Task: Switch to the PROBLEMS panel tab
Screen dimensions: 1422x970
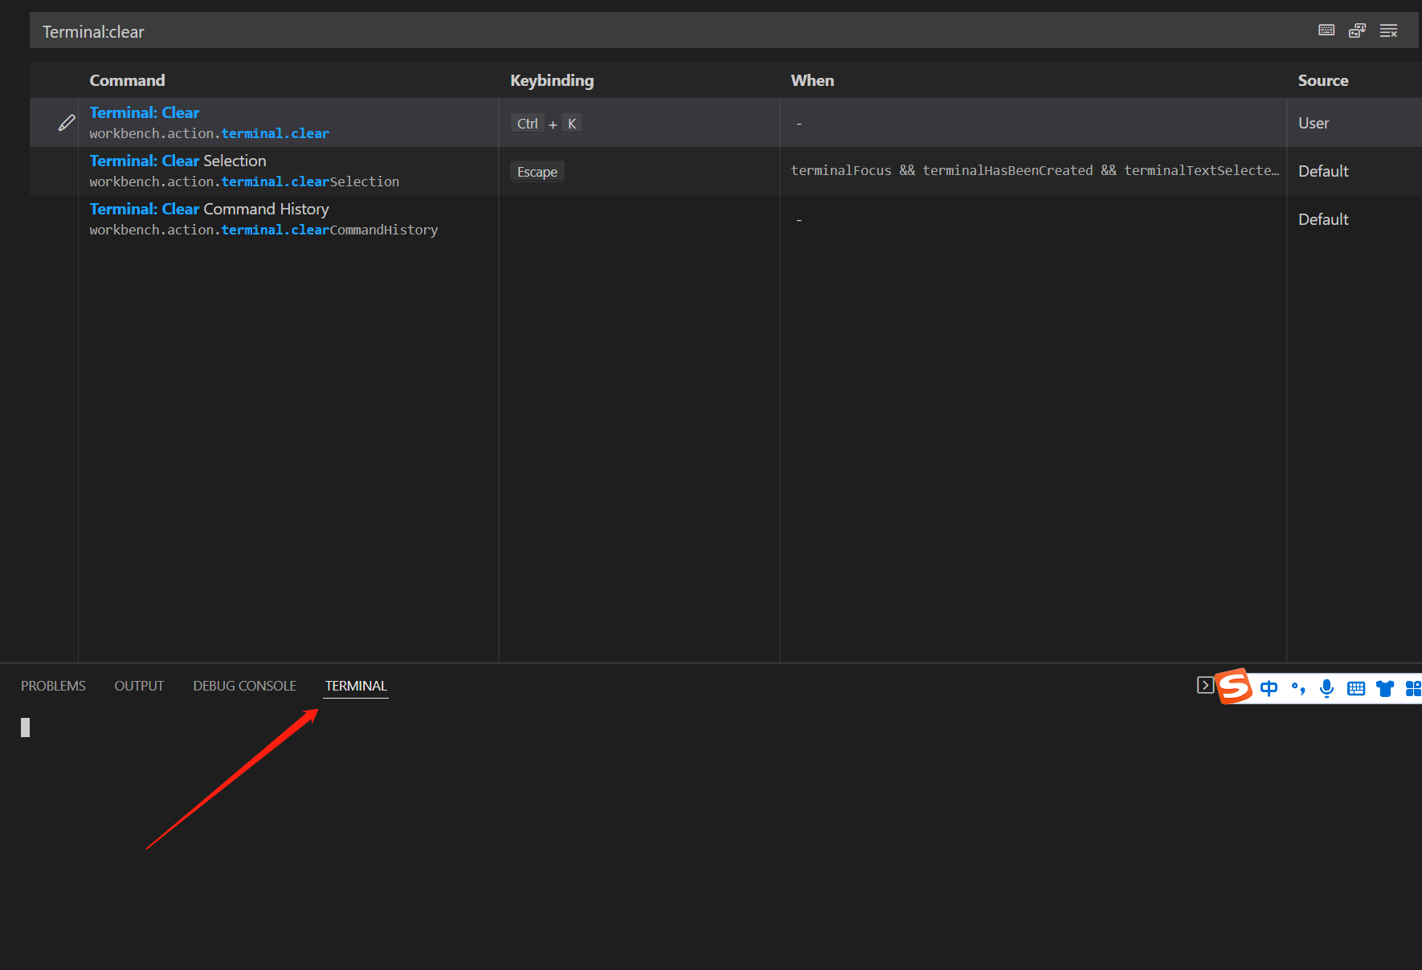Action: pyautogui.click(x=53, y=686)
